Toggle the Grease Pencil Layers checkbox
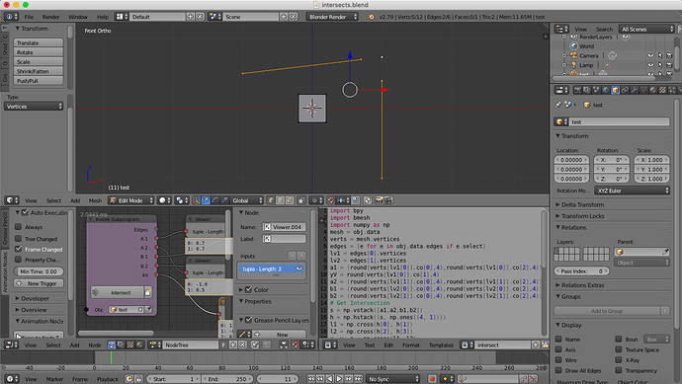 (249, 320)
